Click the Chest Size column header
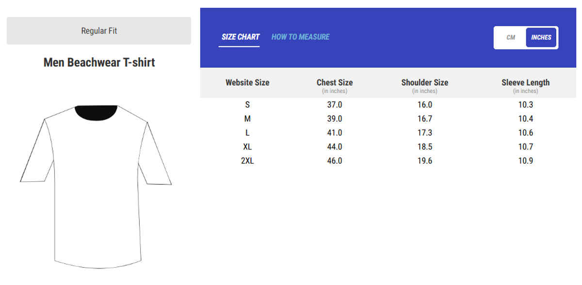 (335, 82)
